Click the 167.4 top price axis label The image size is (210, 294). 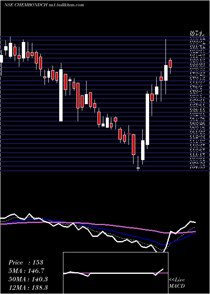pos(197,33)
